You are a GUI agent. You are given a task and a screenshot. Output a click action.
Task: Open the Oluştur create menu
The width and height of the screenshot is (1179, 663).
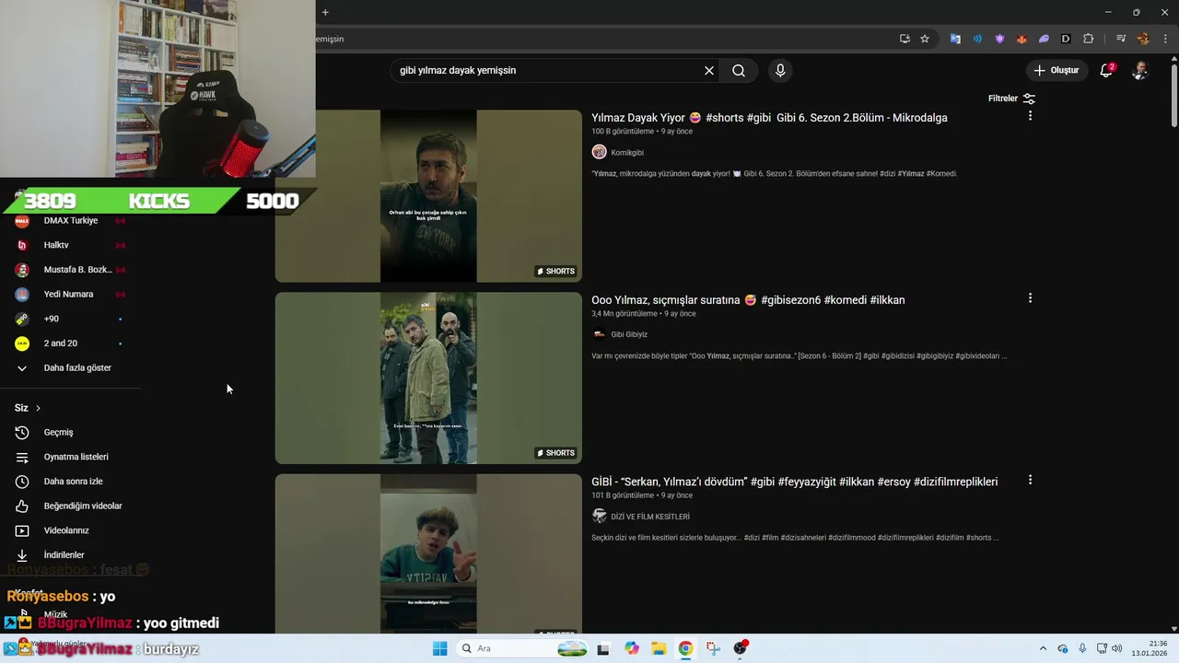pos(1056,70)
